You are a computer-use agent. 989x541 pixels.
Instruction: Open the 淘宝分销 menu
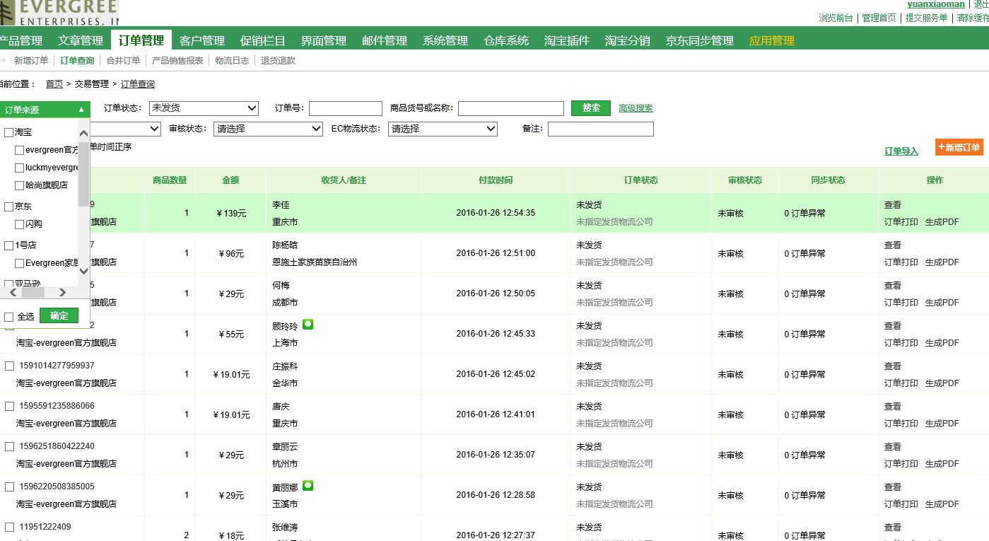(x=628, y=41)
